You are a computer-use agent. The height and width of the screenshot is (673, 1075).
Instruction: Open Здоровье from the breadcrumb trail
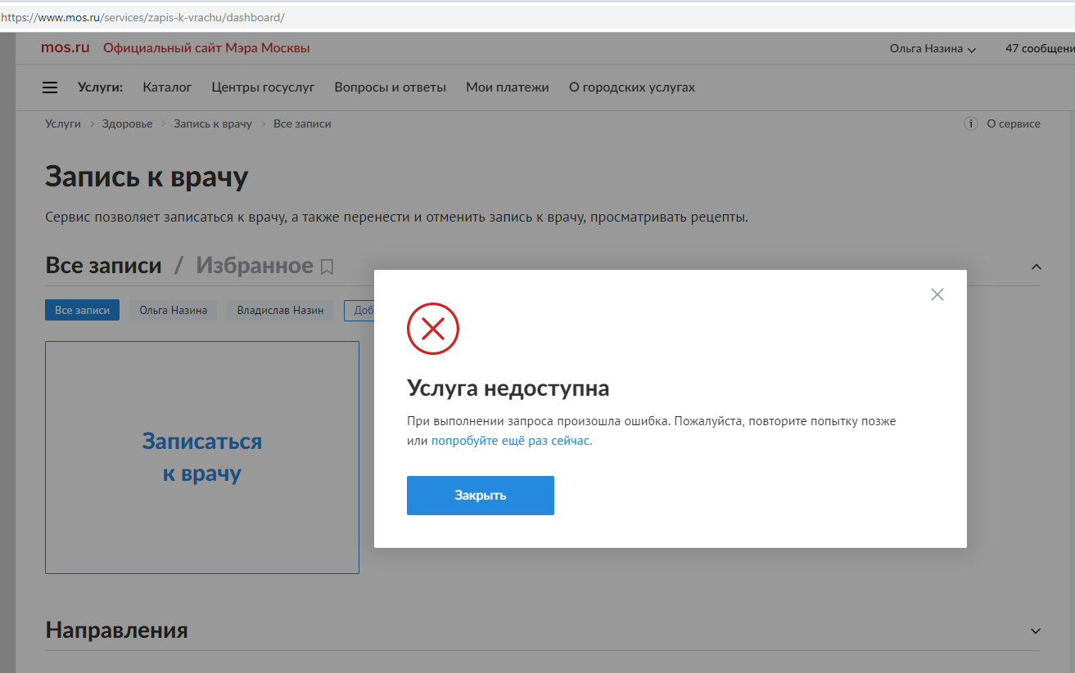tap(127, 123)
